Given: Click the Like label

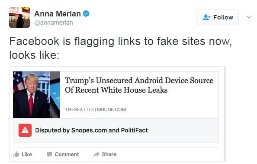Looking at the screenshot, I should click(27, 154).
